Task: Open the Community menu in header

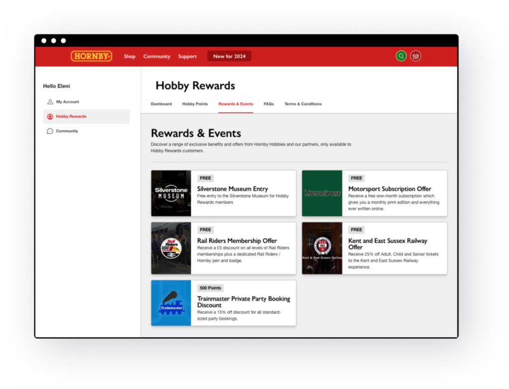Action: (157, 56)
